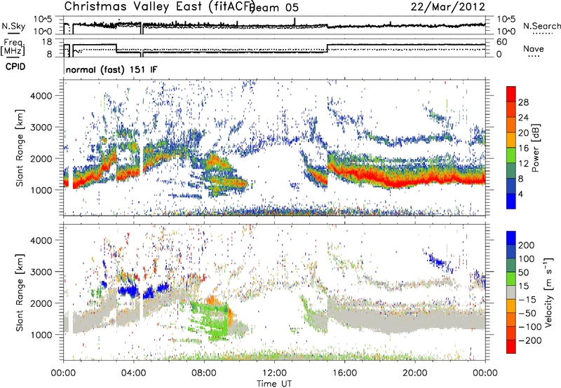
Task: Click the 'Power [dB]' colorbar label
Action: 536,148
